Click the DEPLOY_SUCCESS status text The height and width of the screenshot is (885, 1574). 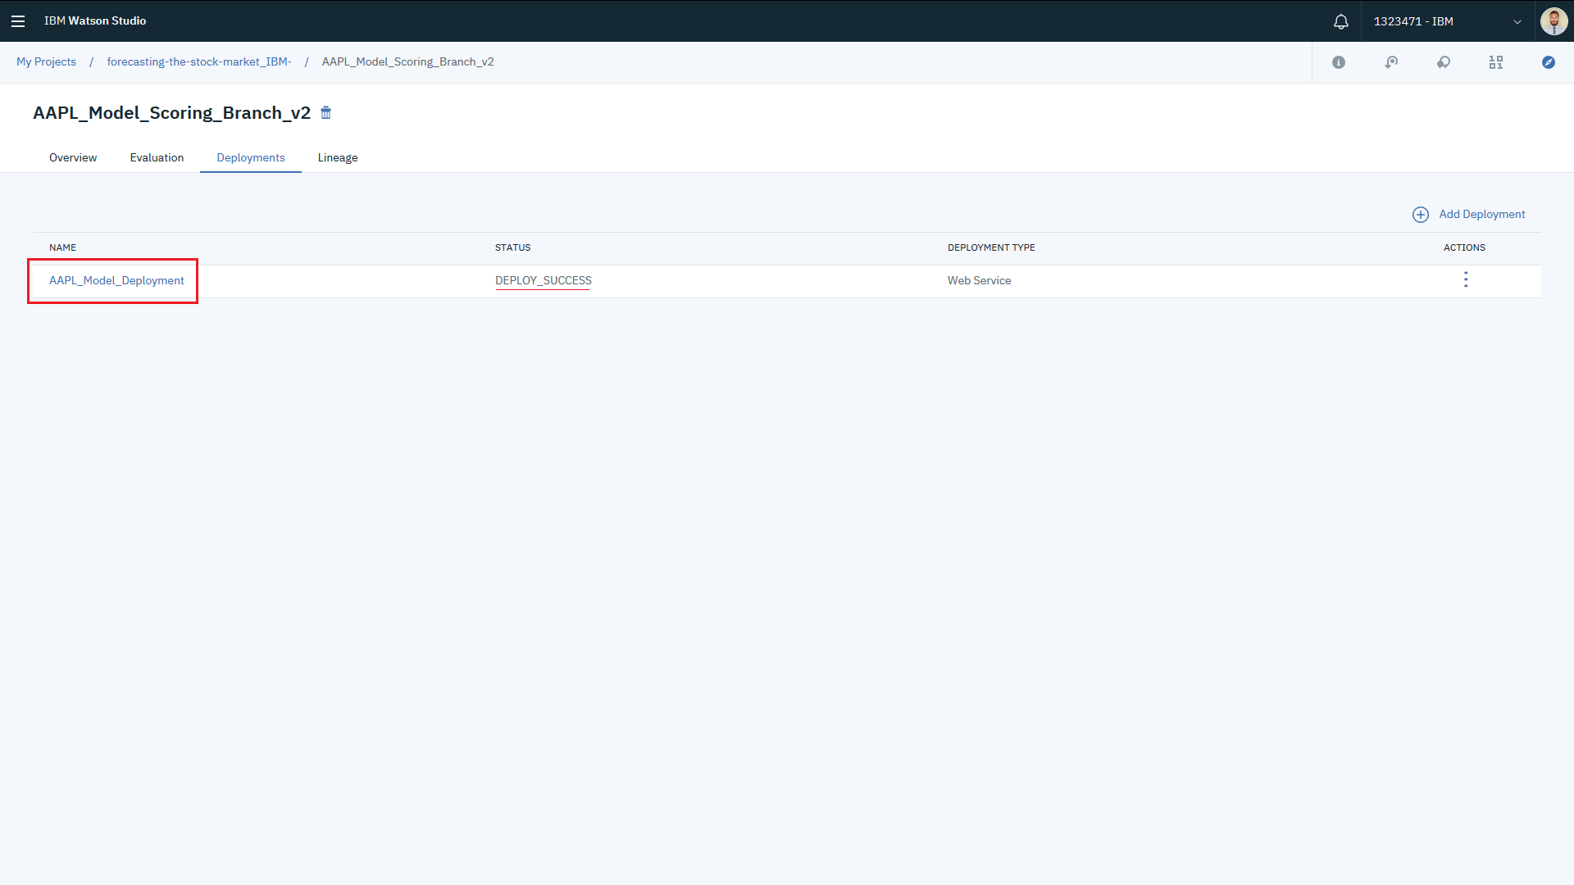(x=543, y=280)
